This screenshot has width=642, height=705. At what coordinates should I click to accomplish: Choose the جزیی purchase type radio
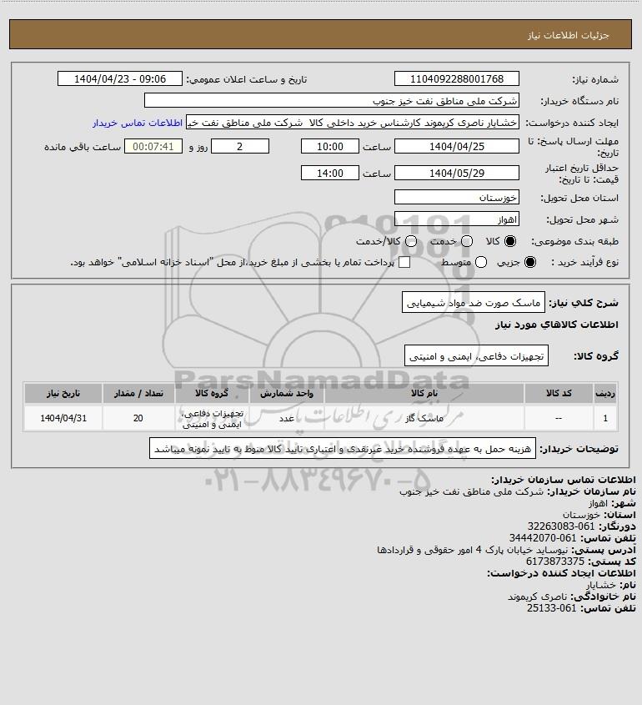point(530,262)
